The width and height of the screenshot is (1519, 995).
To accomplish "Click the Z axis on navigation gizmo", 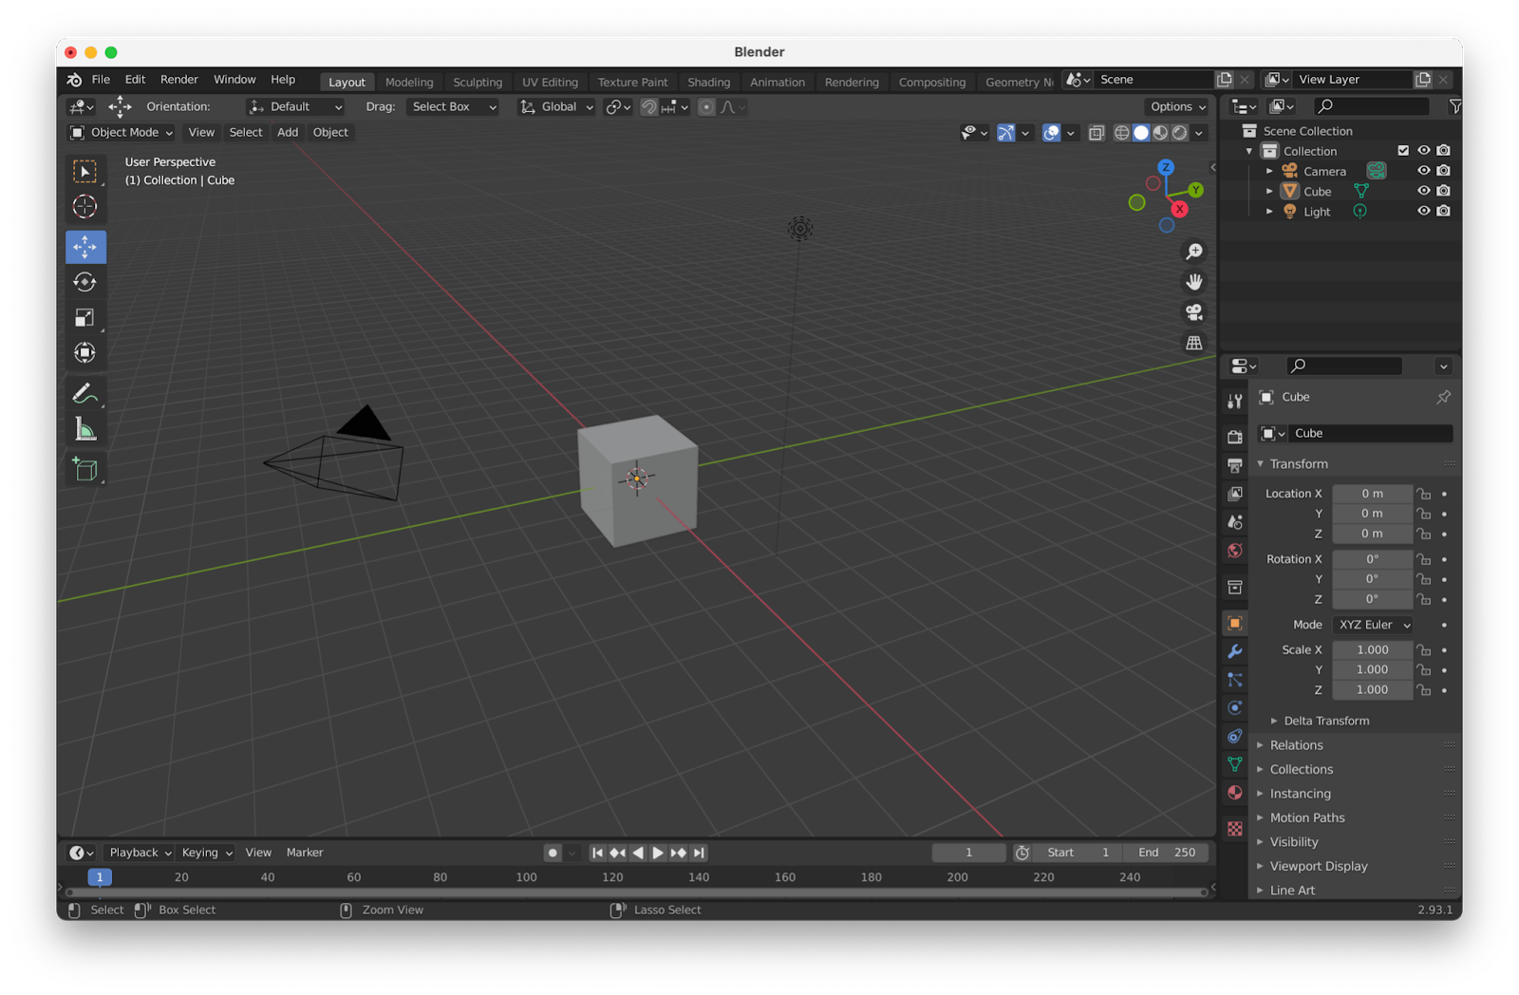I will coord(1166,167).
